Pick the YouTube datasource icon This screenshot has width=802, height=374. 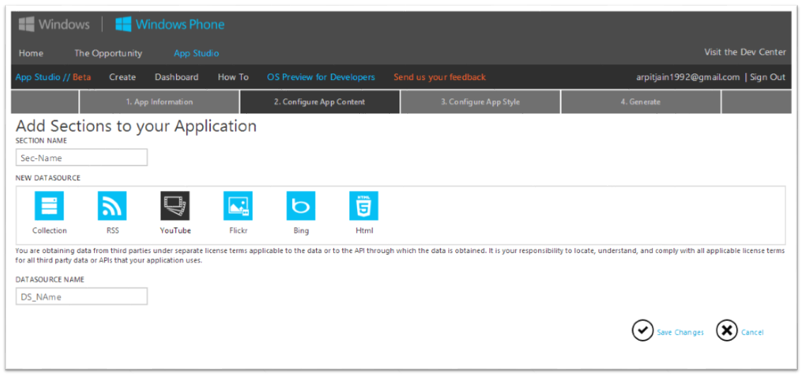[x=175, y=206]
